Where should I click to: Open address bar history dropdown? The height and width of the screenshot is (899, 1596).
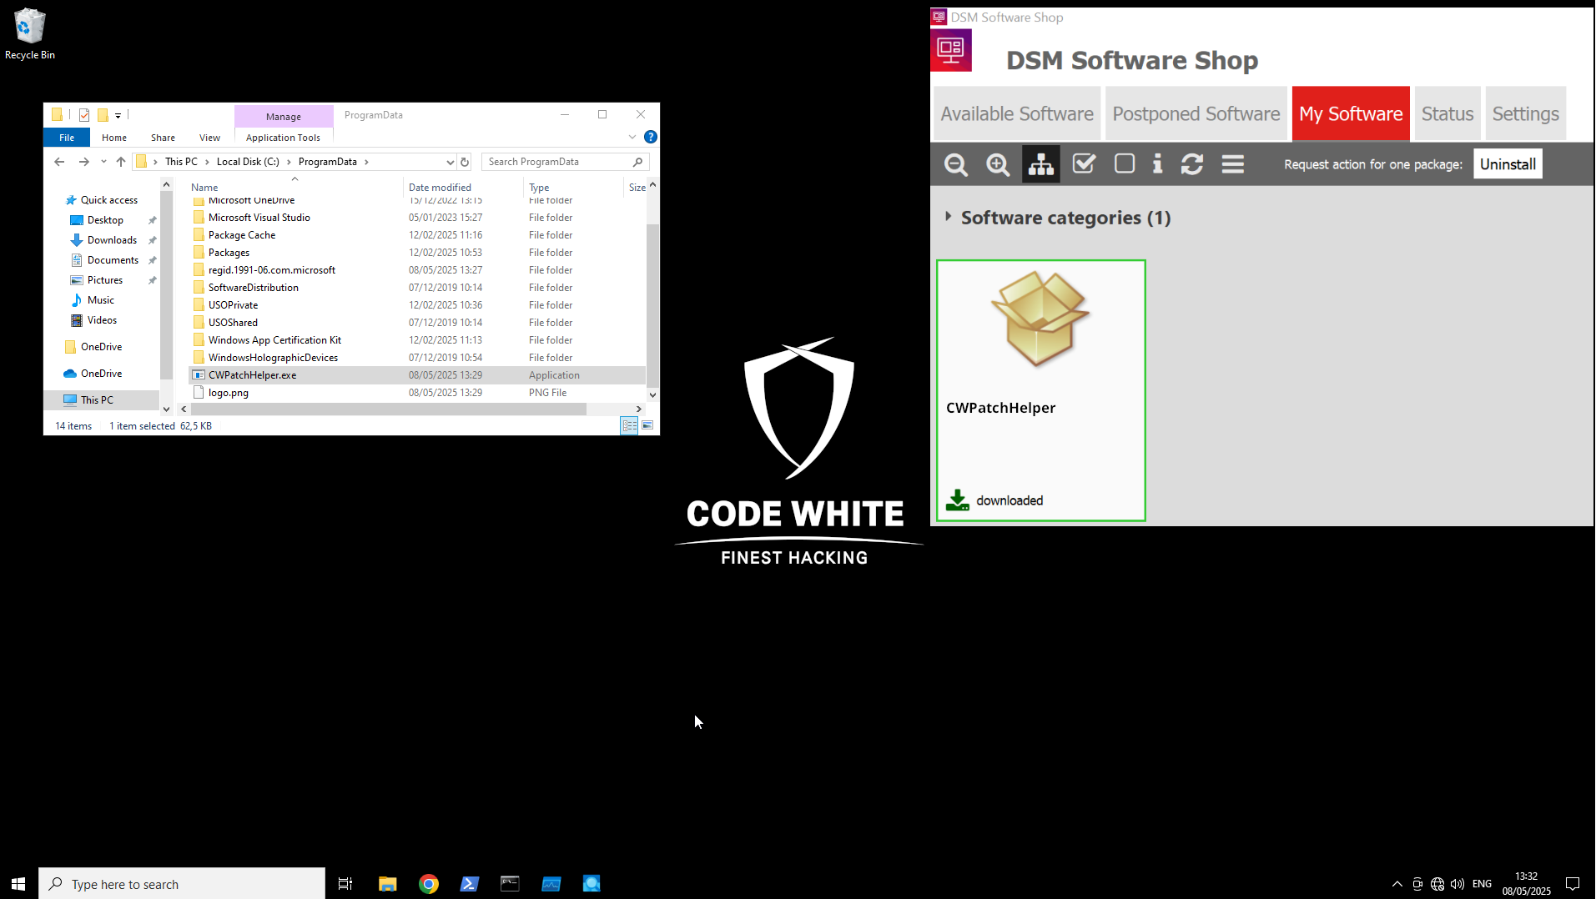click(450, 162)
